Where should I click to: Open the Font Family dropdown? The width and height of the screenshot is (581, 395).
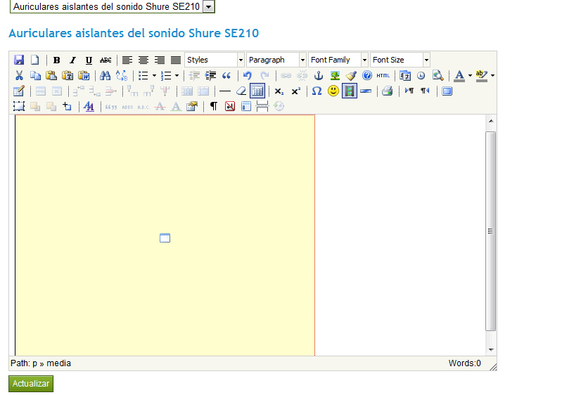pos(338,60)
